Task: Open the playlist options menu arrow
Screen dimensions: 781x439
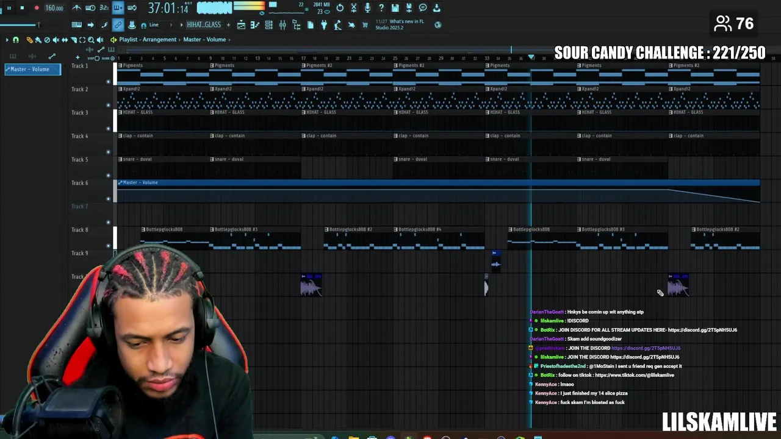Action: pyautogui.click(x=7, y=40)
